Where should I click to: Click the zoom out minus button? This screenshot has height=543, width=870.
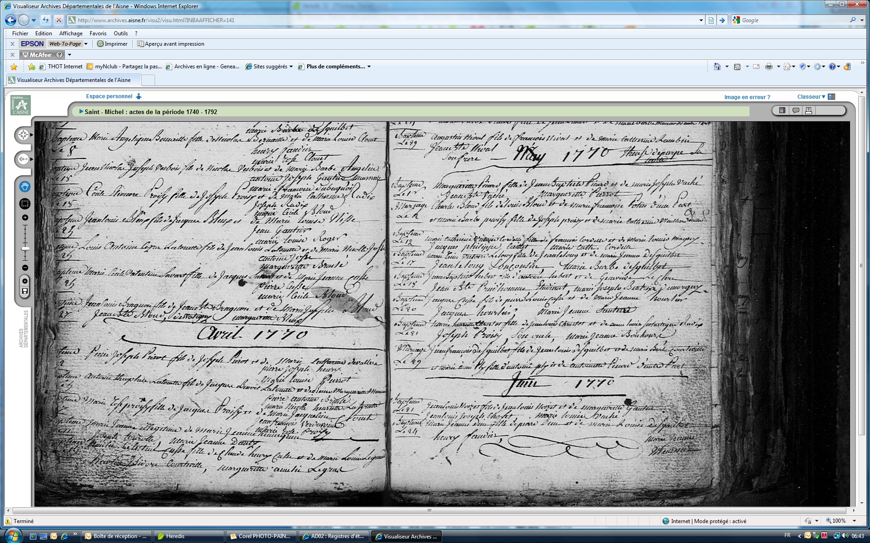pos(25,268)
